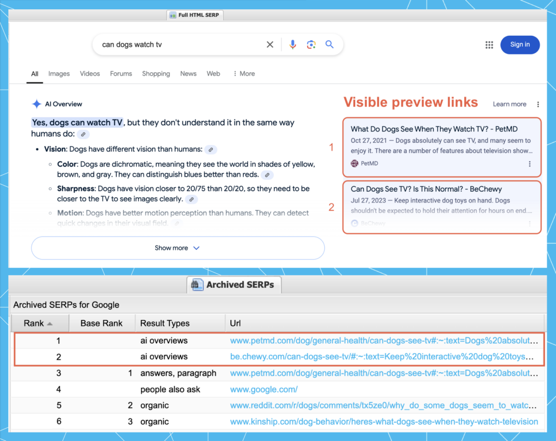This screenshot has height=441, width=556.
Task: Click the PetMD favicon on the first preview card
Action: coord(353,163)
